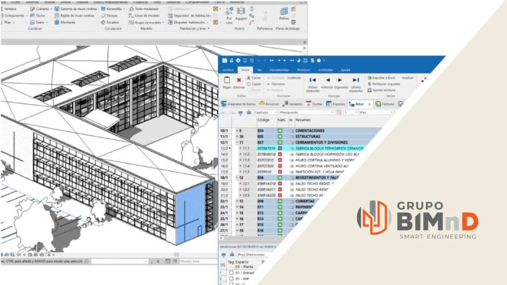Click the Pegar paste icon
The width and height of the screenshot is (507, 285).
227,80
